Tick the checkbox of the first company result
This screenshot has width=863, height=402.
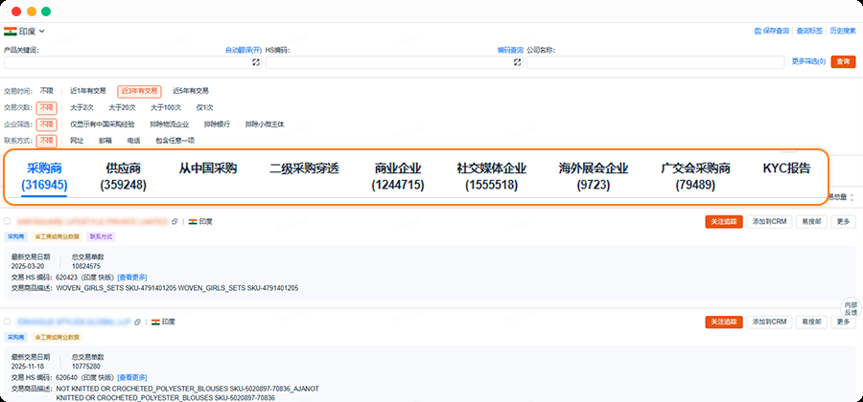[x=8, y=221]
